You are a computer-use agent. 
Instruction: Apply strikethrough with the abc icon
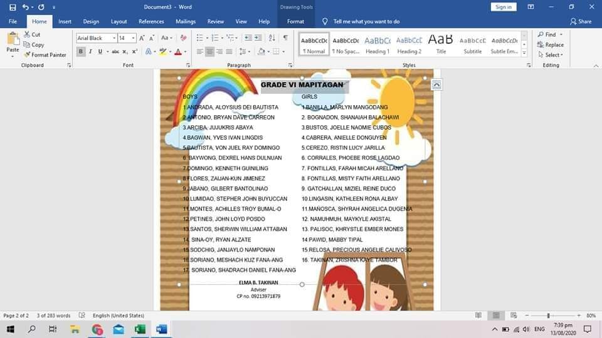(x=115, y=51)
